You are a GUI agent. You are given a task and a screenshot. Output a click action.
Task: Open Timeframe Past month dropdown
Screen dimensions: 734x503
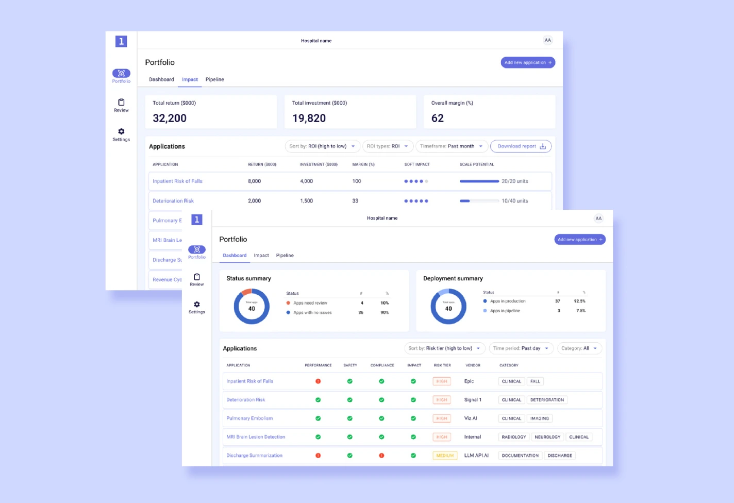click(x=451, y=146)
